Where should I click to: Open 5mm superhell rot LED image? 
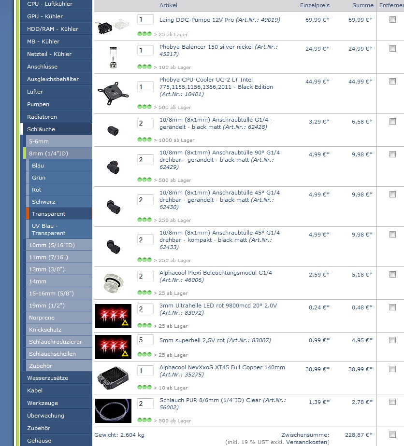tap(113, 347)
